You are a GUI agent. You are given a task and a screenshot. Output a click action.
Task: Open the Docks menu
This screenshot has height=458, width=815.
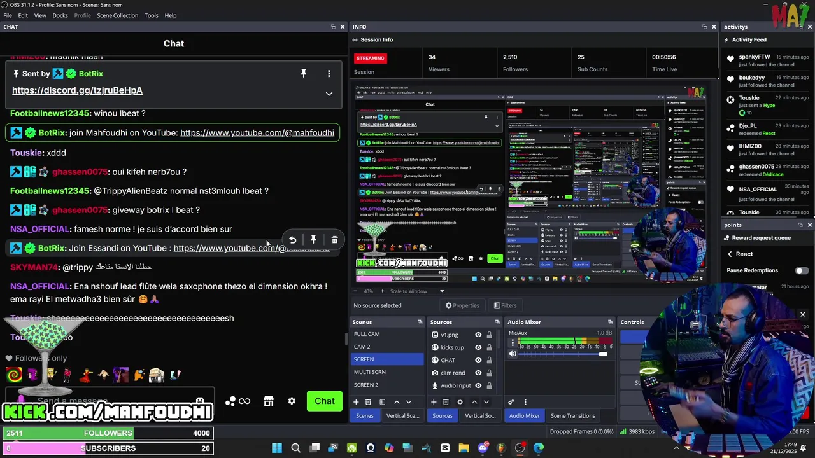[x=60, y=15]
